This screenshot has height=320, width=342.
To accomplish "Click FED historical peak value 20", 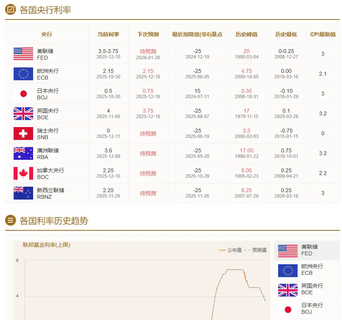I will click(x=247, y=51).
